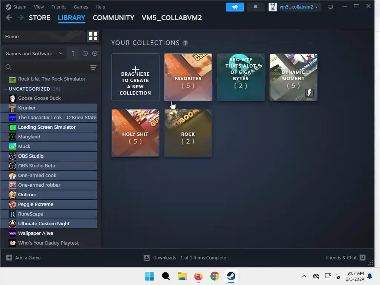Screen dimensions: 380x285
Task: Toggle ready-to-play filter icon
Action: 95,53
